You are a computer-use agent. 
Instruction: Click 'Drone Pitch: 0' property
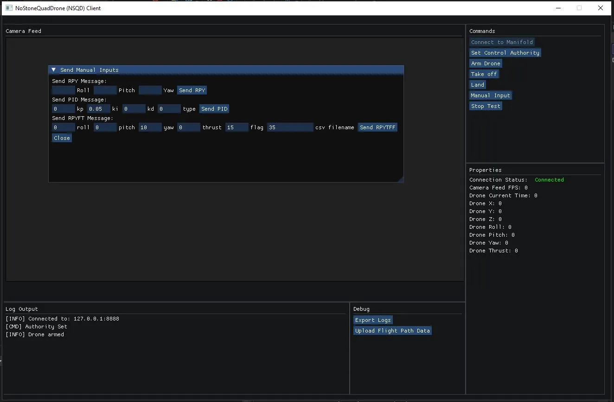[x=492, y=235]
